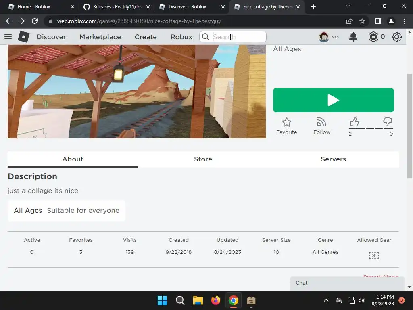Click the Visits count 139
413x310 pixels.
[x=129, y=252]
